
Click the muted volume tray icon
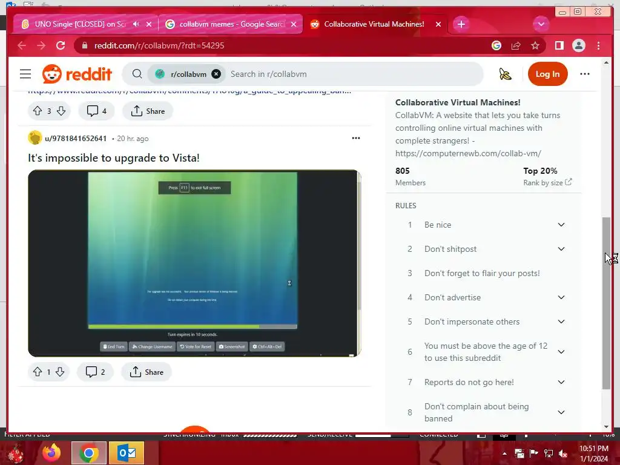click(563, 453)
